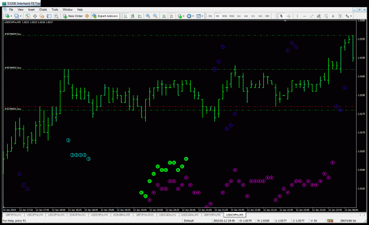This screenshot has width=369, height=225.
Task: Toggle the Navigator window icon
Action: 42,16
